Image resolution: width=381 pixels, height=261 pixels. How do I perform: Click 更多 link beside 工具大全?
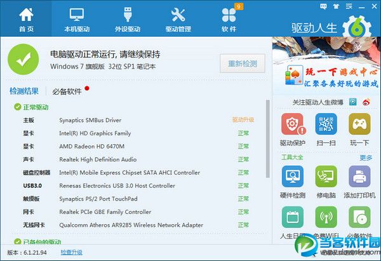366,157
